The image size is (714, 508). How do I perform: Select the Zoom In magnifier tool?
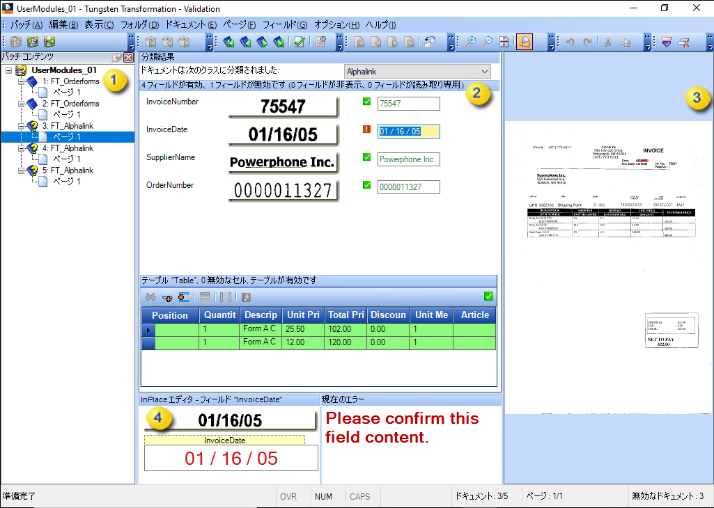pyautogui.click(x=471, y=41)
